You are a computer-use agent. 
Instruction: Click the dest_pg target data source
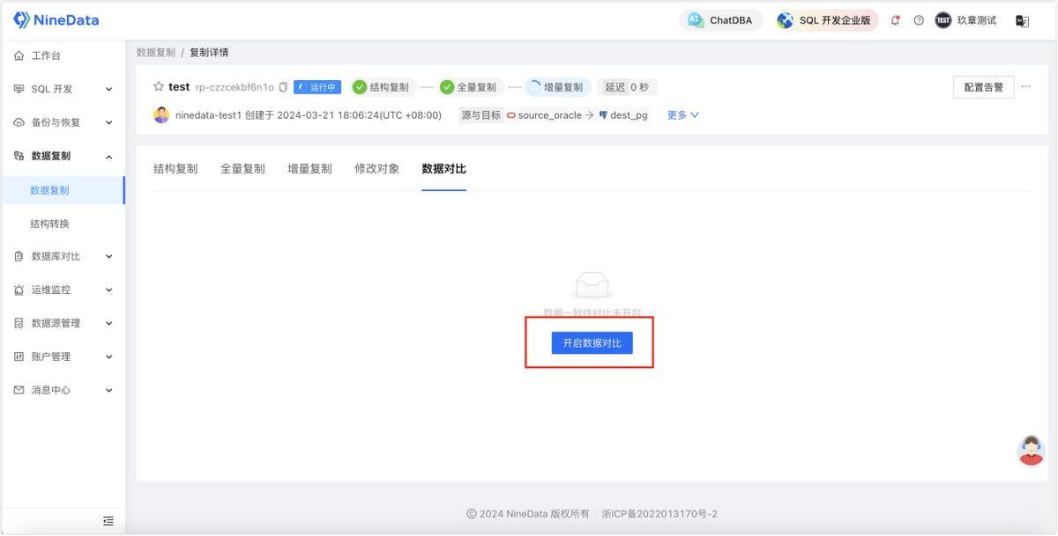(x=622, y=114)
